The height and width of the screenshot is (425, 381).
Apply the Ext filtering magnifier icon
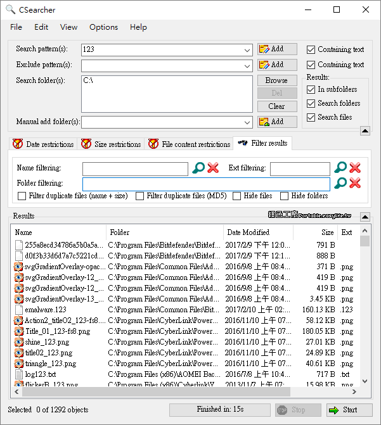(340, 167)
